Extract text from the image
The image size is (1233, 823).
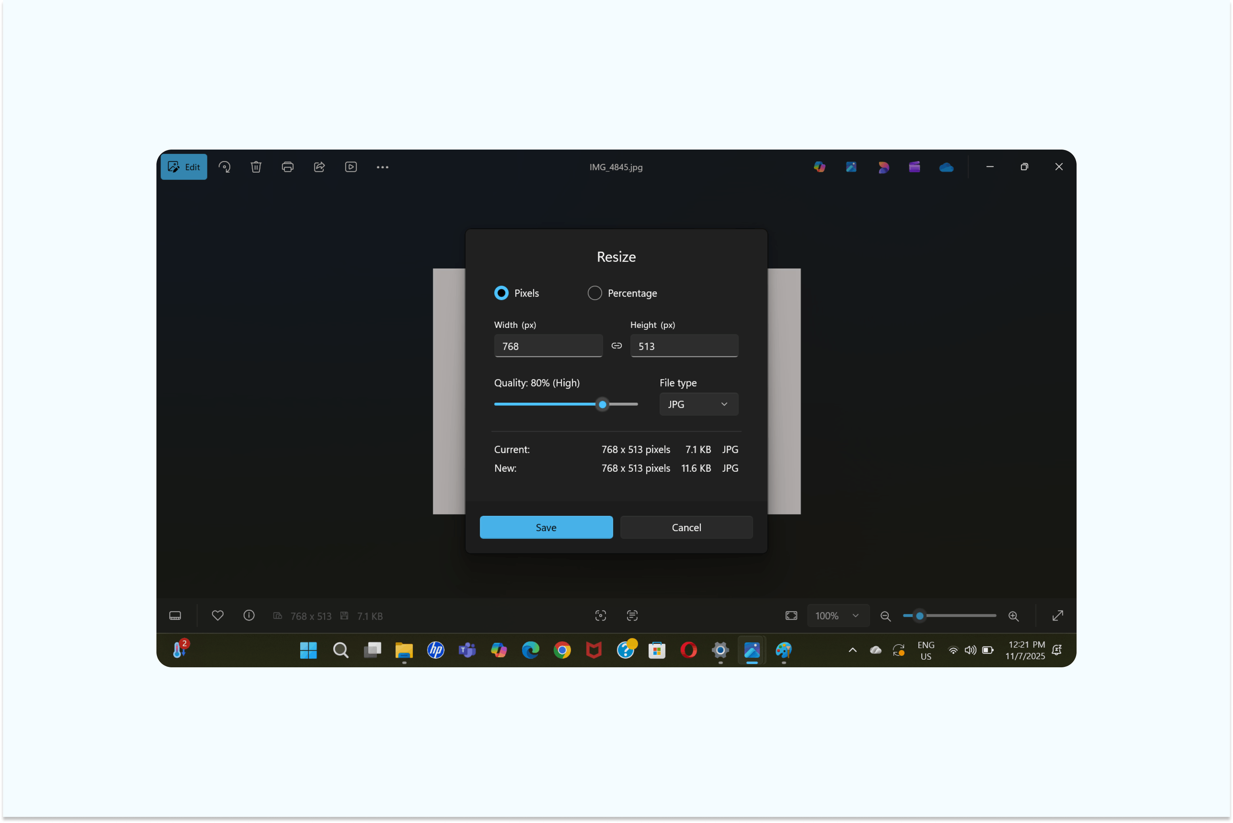click(x=632, y=616)
